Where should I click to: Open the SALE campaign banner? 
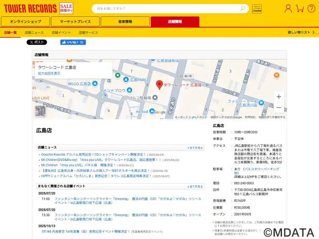pyautogui.click(x=66, y=8)
